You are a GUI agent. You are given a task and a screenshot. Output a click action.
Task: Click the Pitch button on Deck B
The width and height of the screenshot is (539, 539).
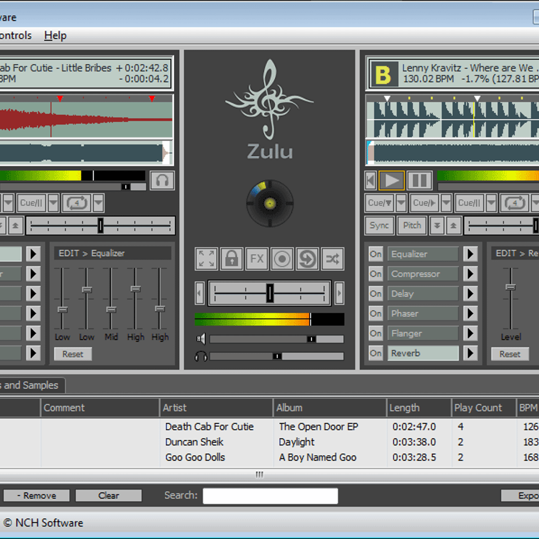(412, 225)
